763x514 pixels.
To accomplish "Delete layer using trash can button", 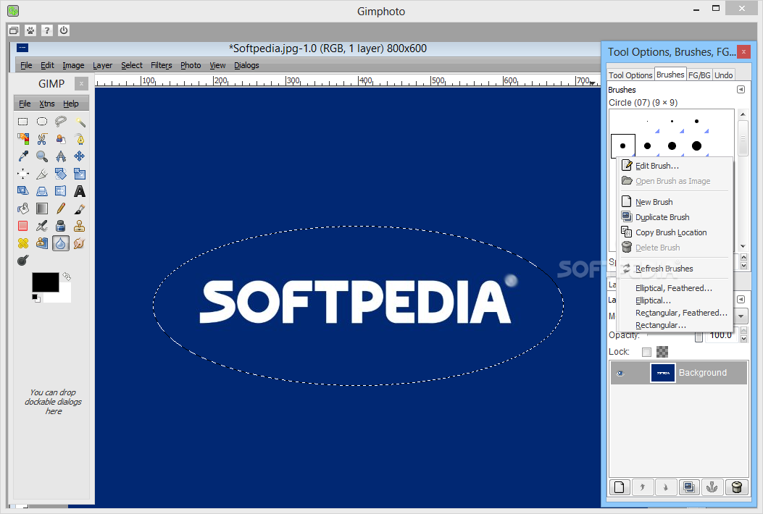I will [x=737, y=486].
